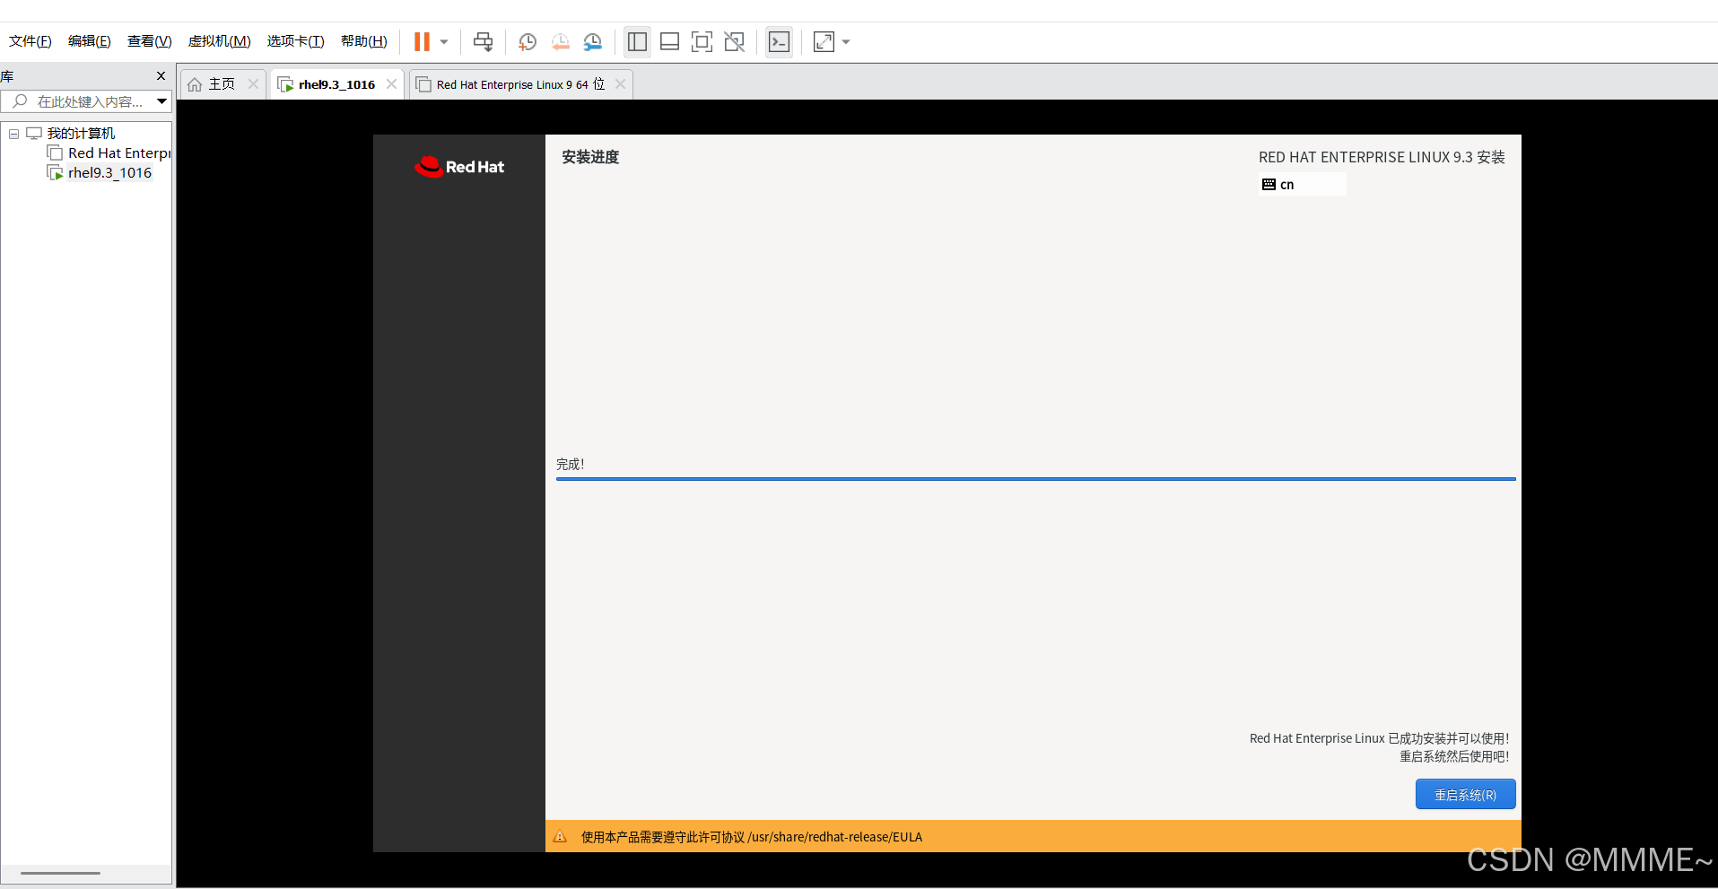The height and width of the screenshot is (889, 1718).
Task: Open the 虚拟机(M) menu
Action: [x=219, y=41]
